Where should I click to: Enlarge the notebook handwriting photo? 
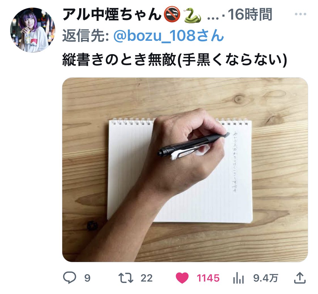185,170
